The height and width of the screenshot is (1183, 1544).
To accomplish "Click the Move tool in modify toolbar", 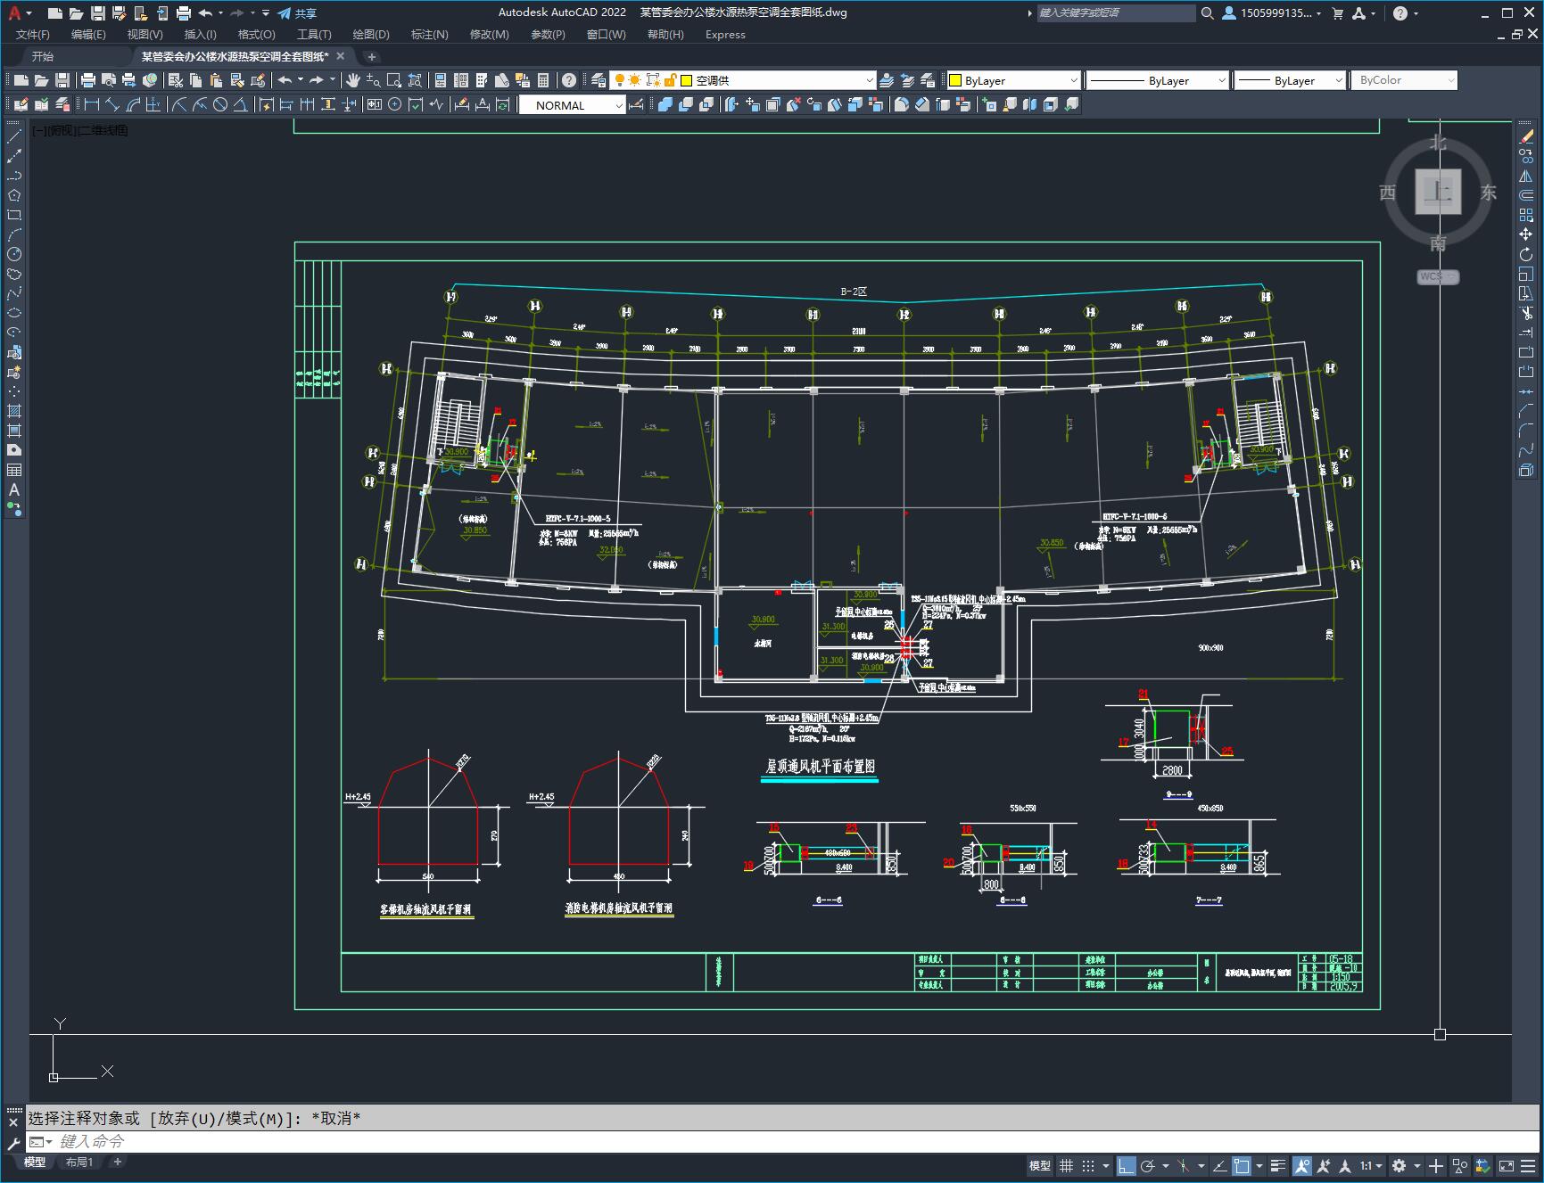I will tap(1526, 234).
